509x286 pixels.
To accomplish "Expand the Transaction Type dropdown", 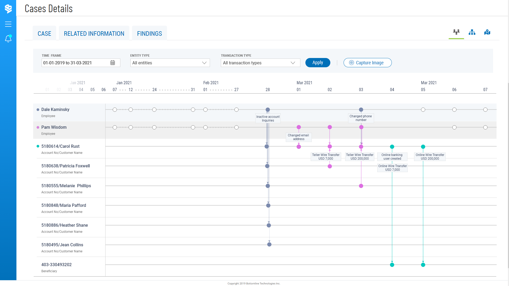I will [x=260, y=63].
